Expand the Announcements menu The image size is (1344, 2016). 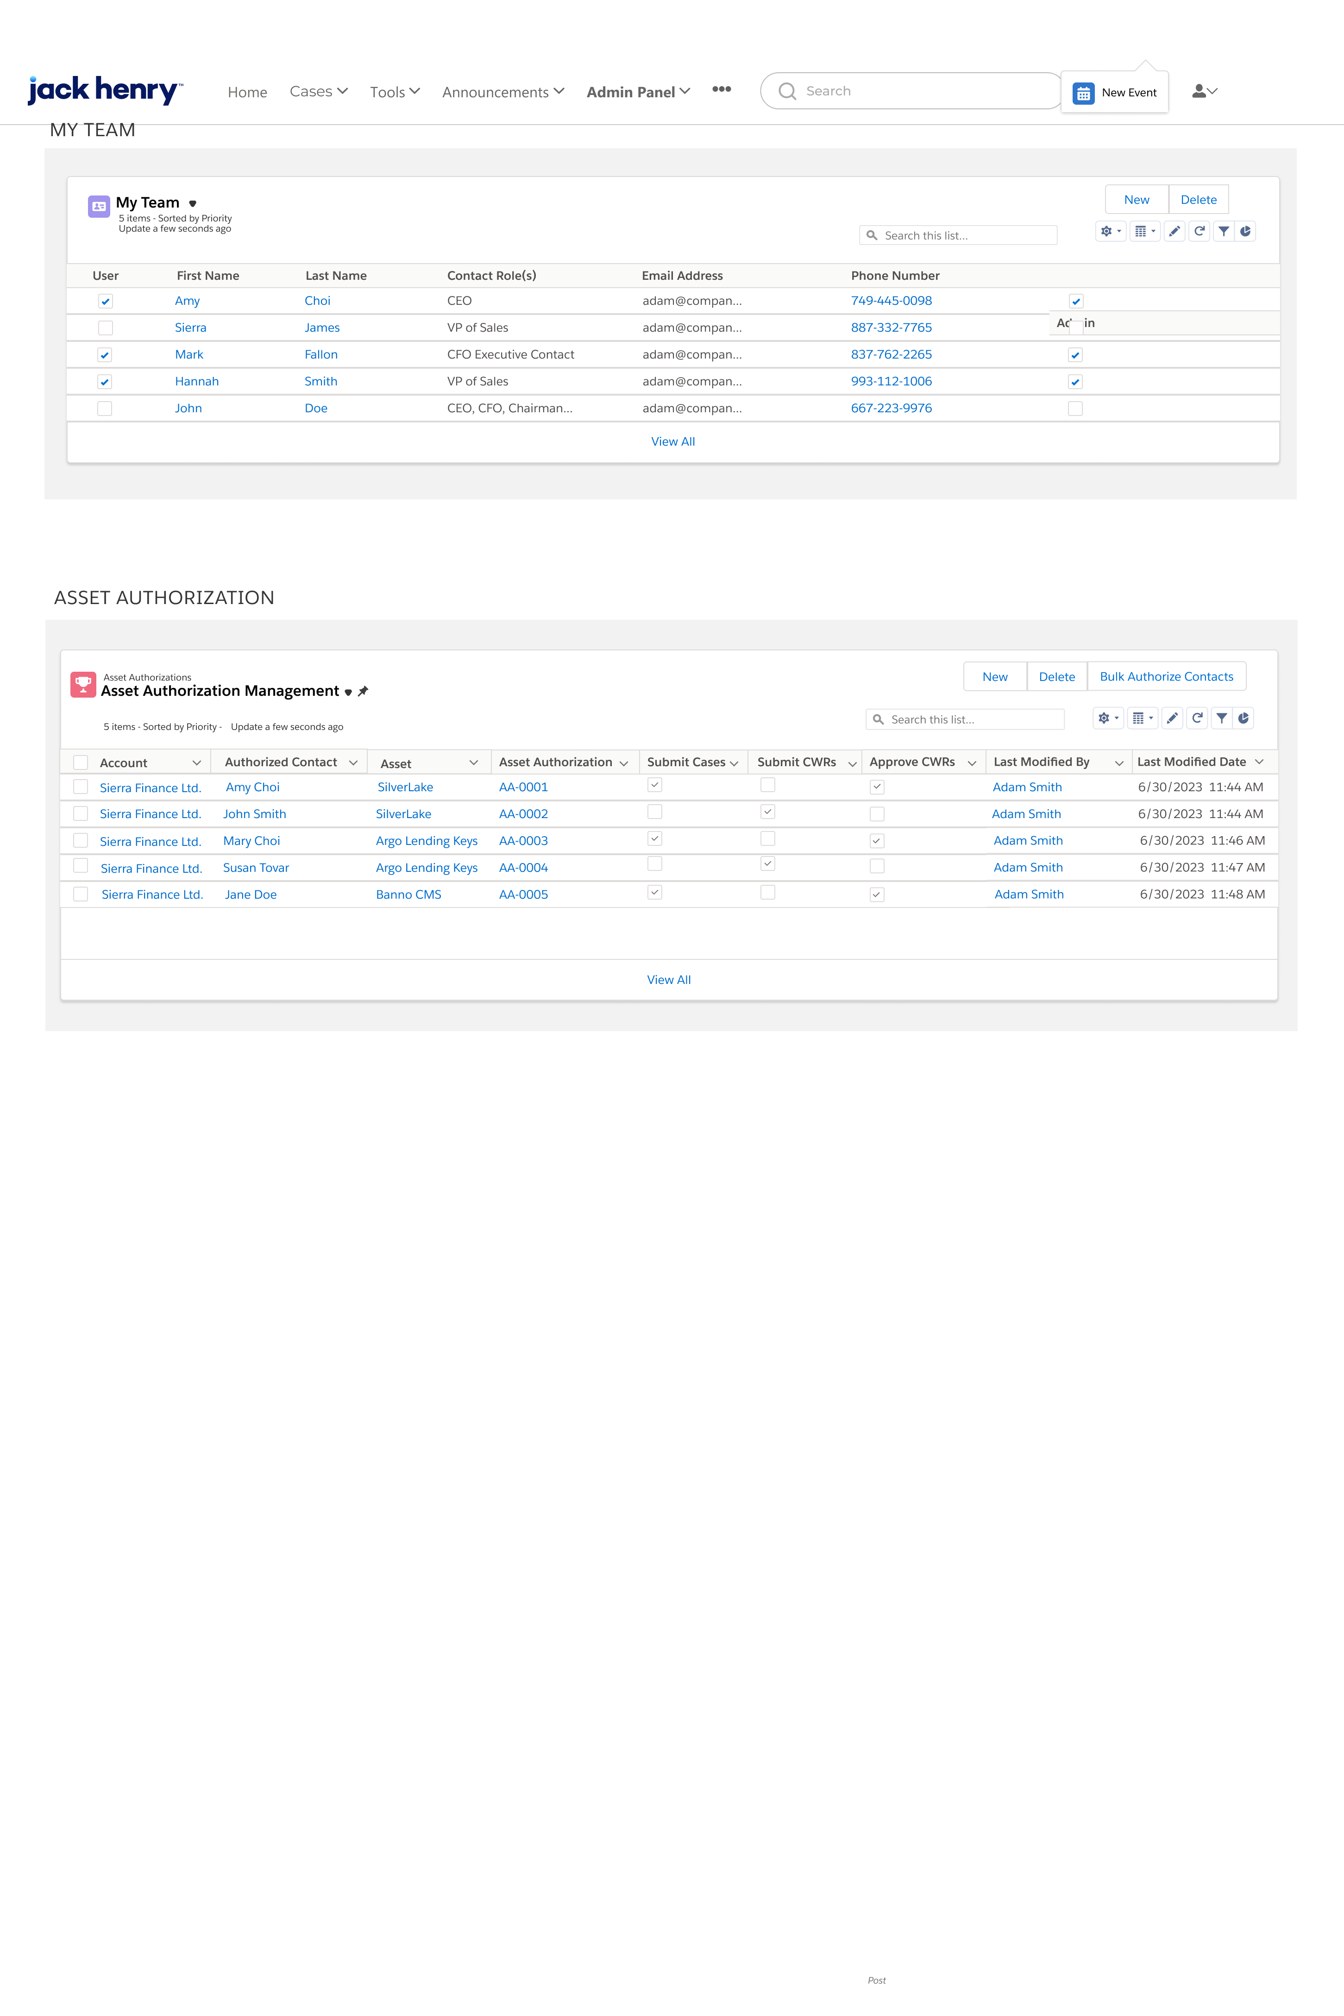click(503, 92)
